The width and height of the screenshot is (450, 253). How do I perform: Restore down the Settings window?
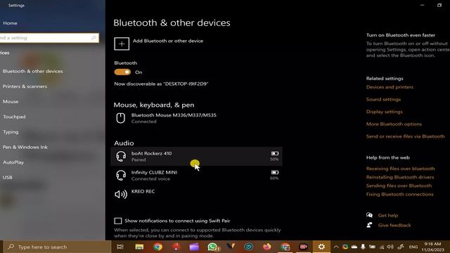click(439, 5)
